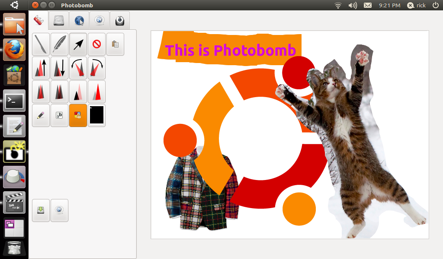Open the power session menu
This screenshot has height=259, width=443.
coord(436,5)
